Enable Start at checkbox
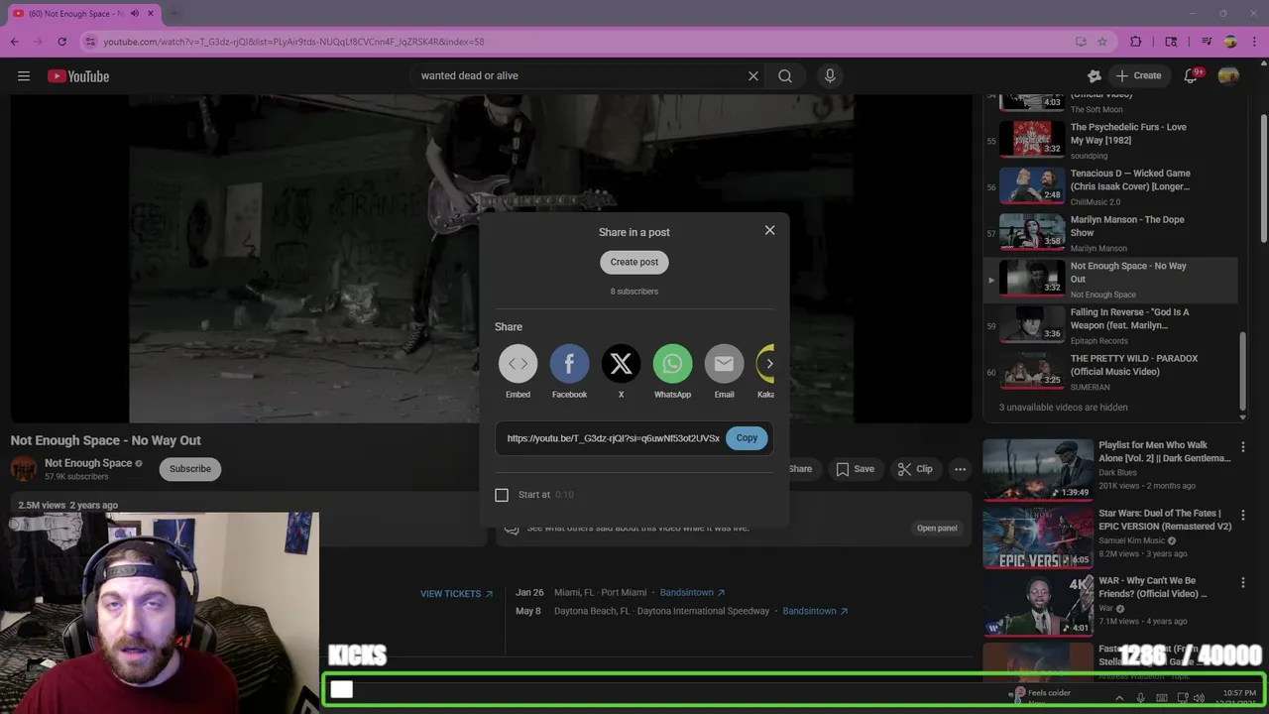This screenshot has width=1269, height=714. [502, 495]
